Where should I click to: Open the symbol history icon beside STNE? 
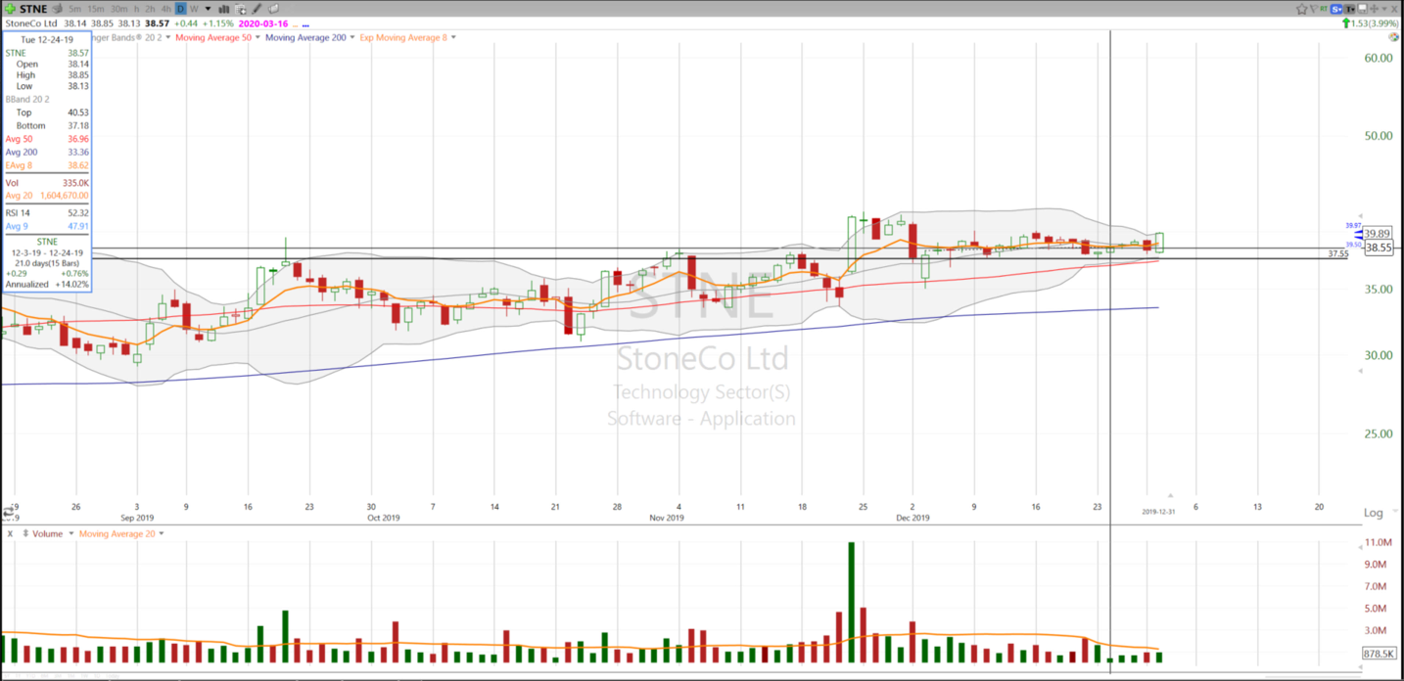[57, 9]
